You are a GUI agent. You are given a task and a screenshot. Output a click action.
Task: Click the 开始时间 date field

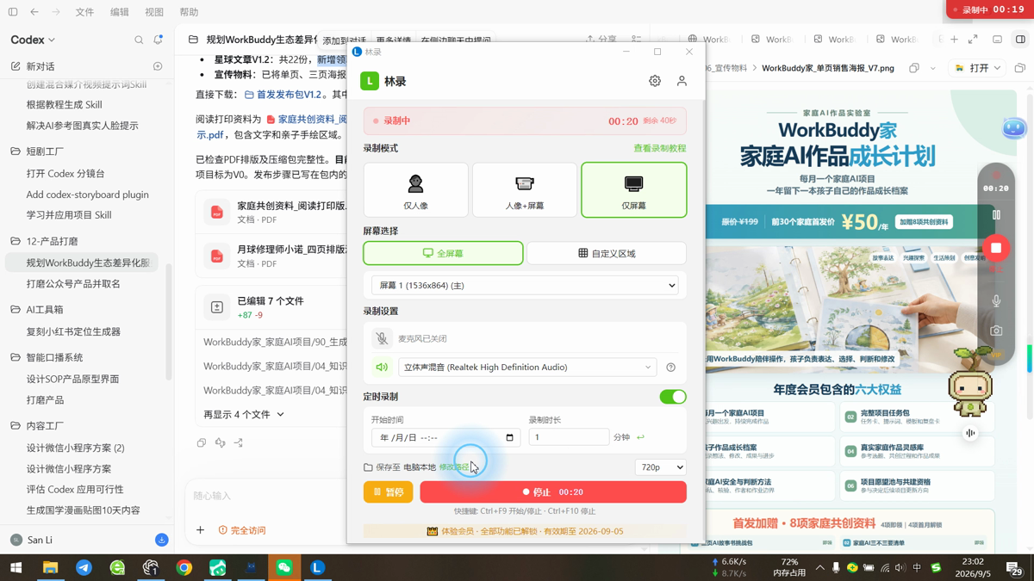(x=445, y=437)
